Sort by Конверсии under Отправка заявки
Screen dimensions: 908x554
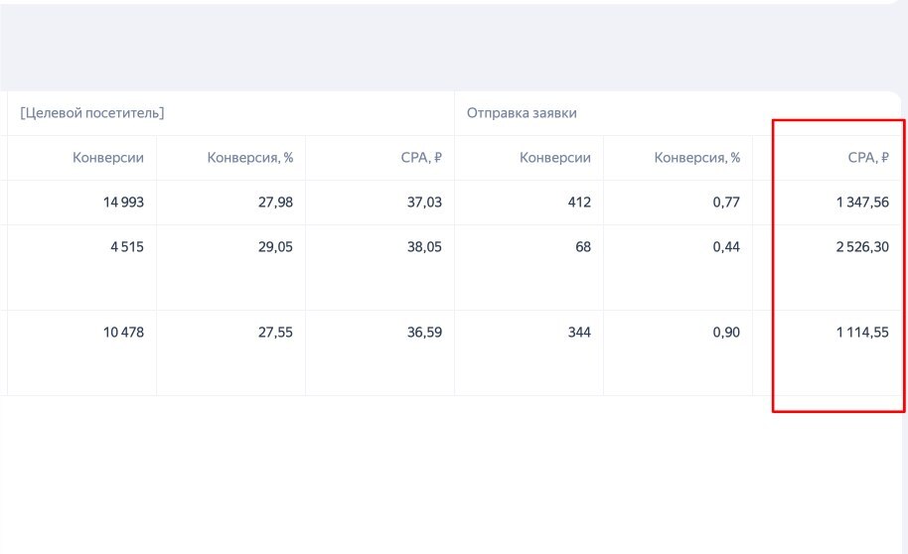[555, 158]
